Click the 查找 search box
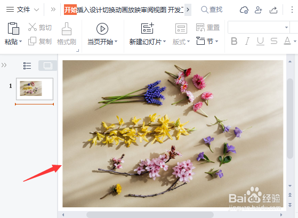Screen dimensions: 298x218 tap(212, 9)
